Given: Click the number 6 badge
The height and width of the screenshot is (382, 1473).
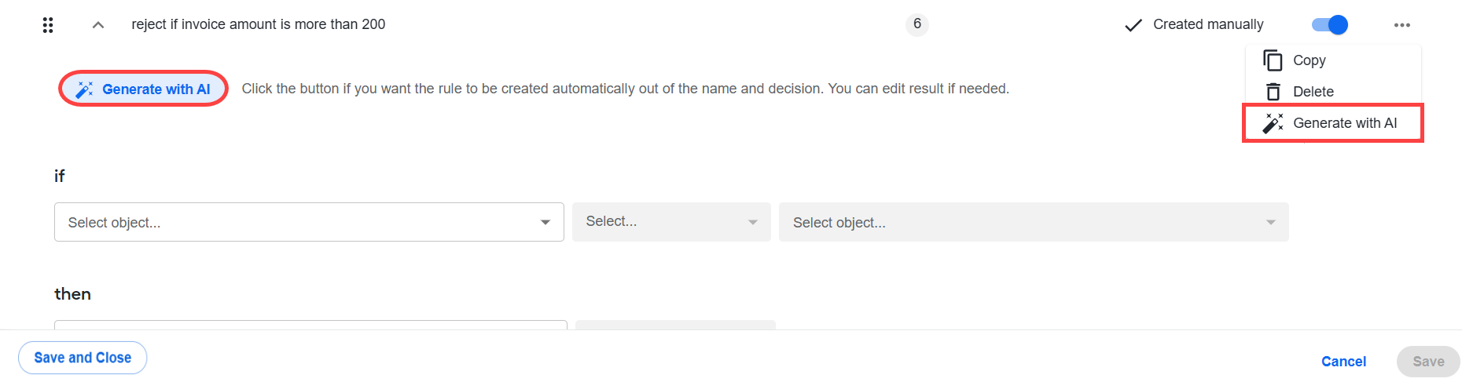Looking at the screenshot, I should click(917, 24).
